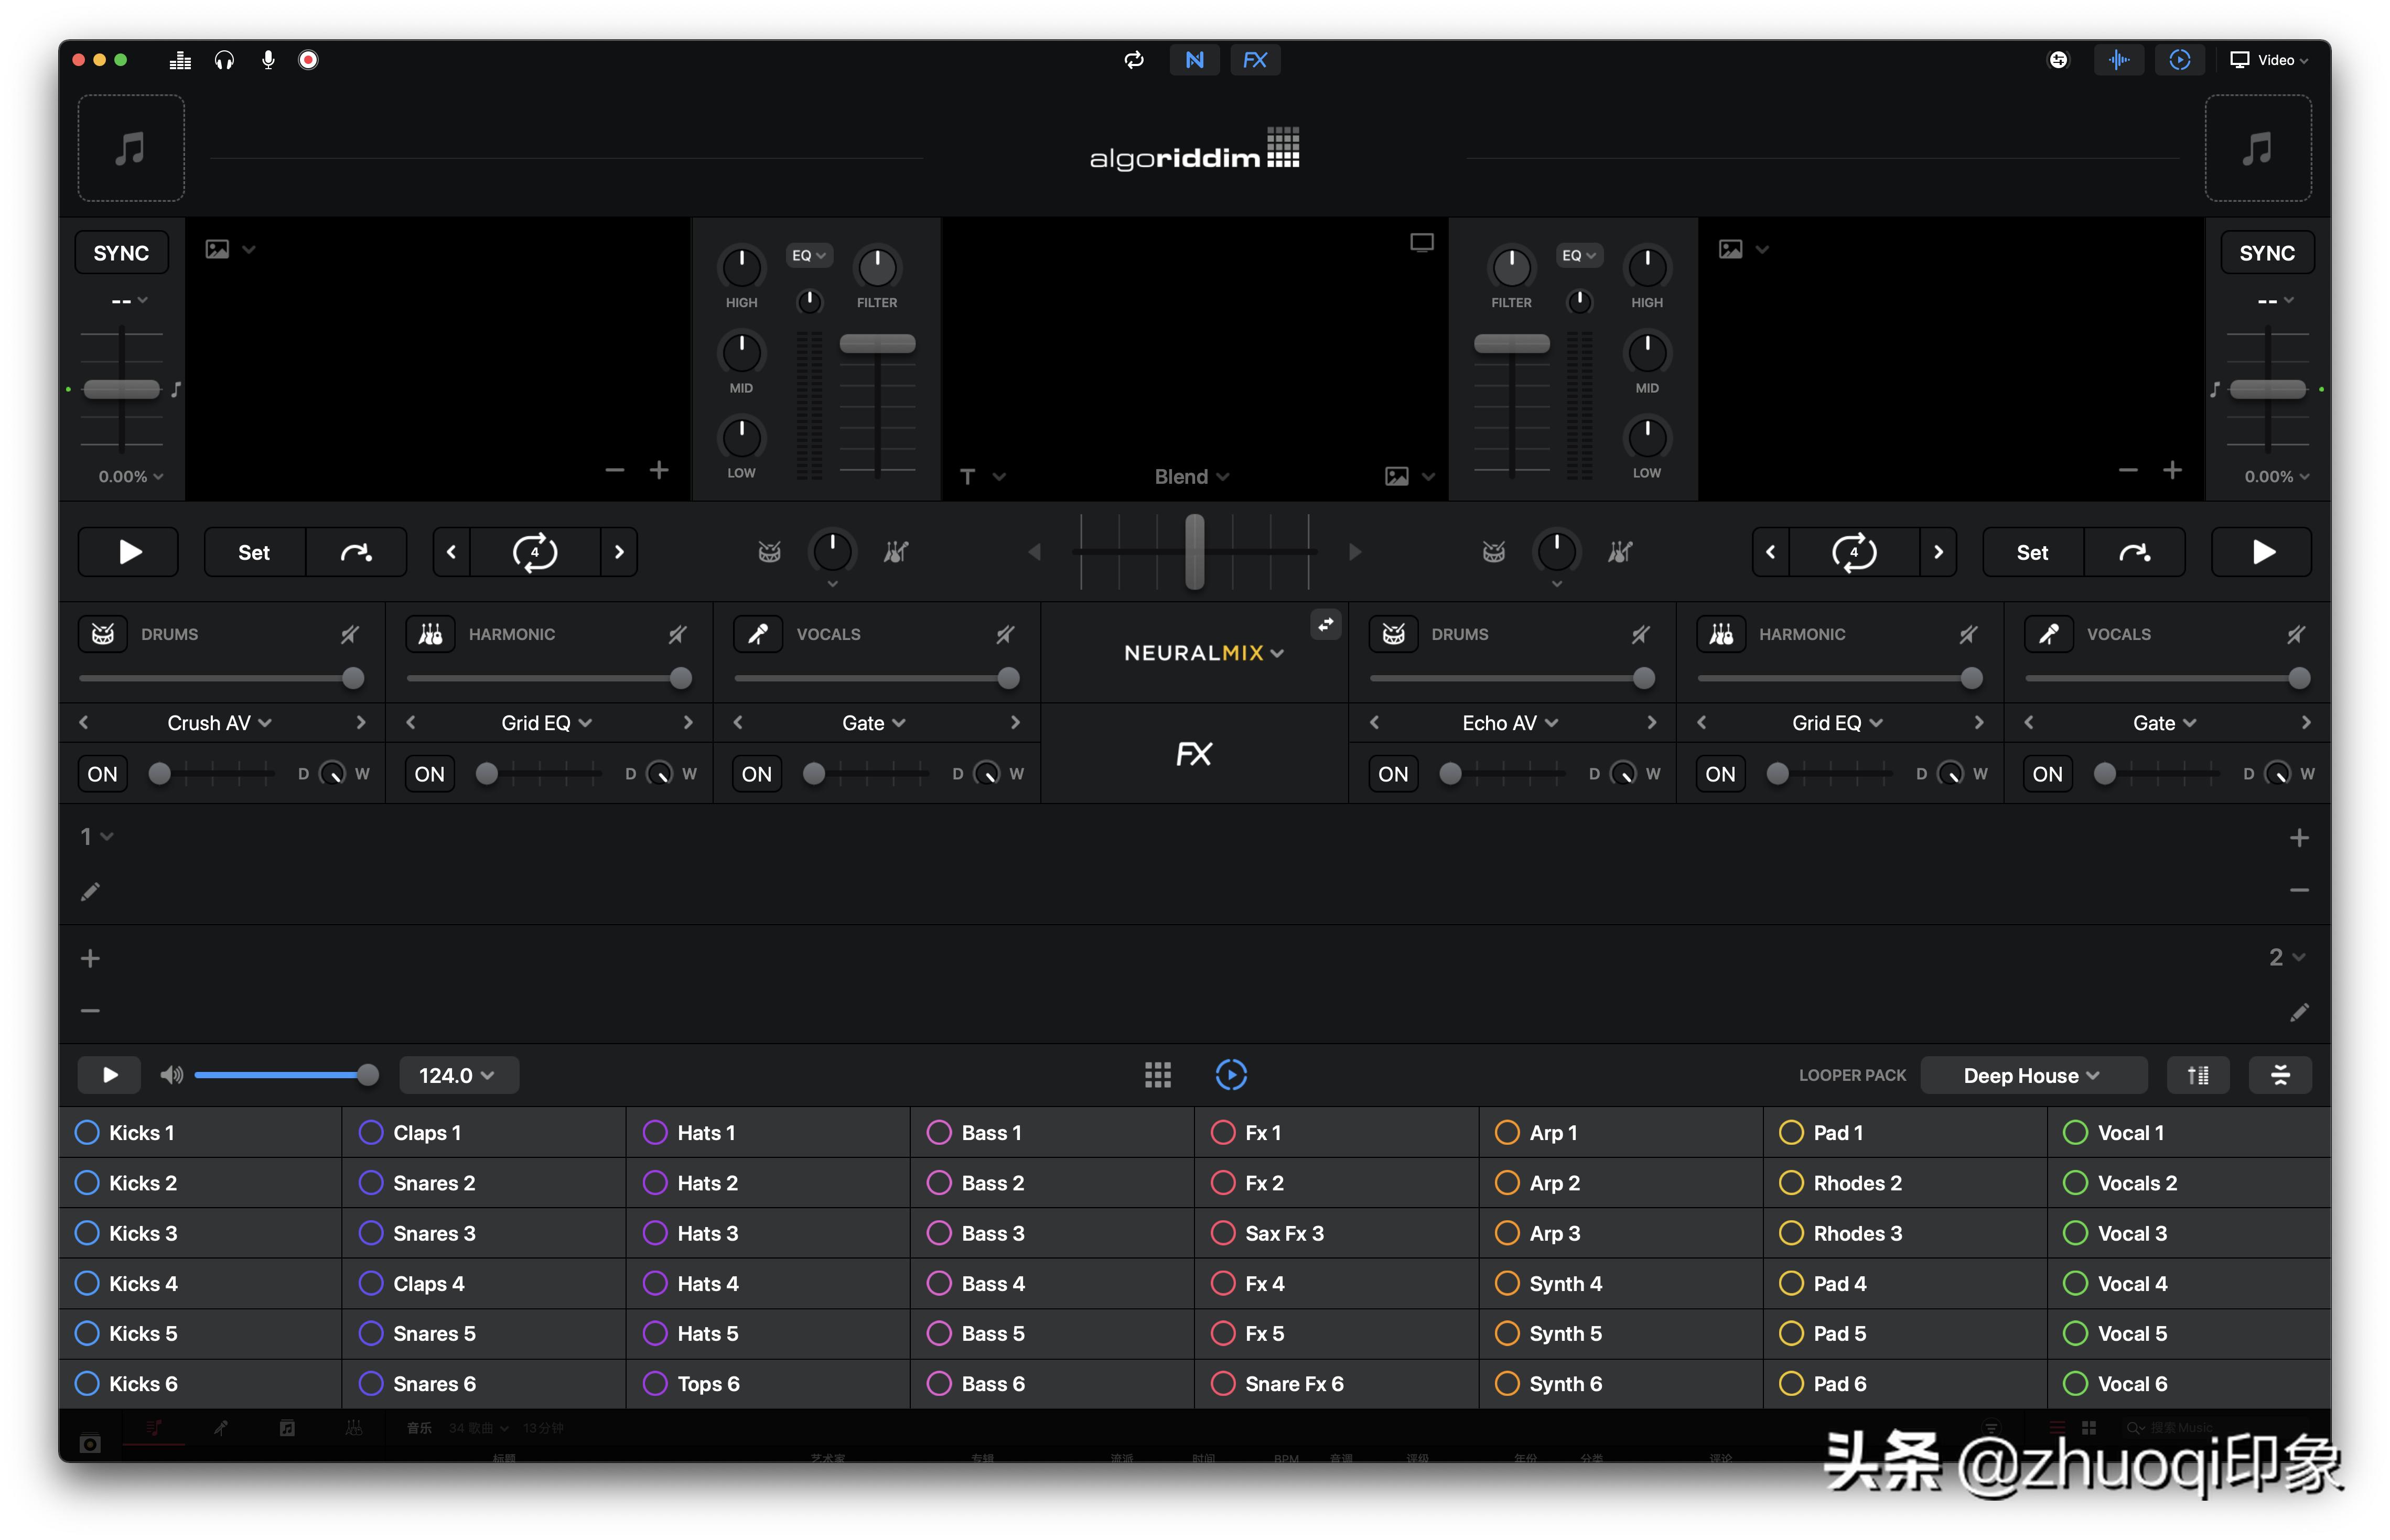Select the Neural Mix N tab

pos(1194,60)
